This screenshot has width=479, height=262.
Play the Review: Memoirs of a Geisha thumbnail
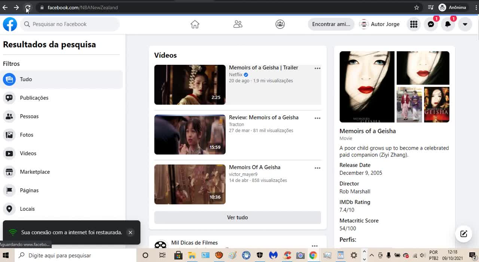190,134
